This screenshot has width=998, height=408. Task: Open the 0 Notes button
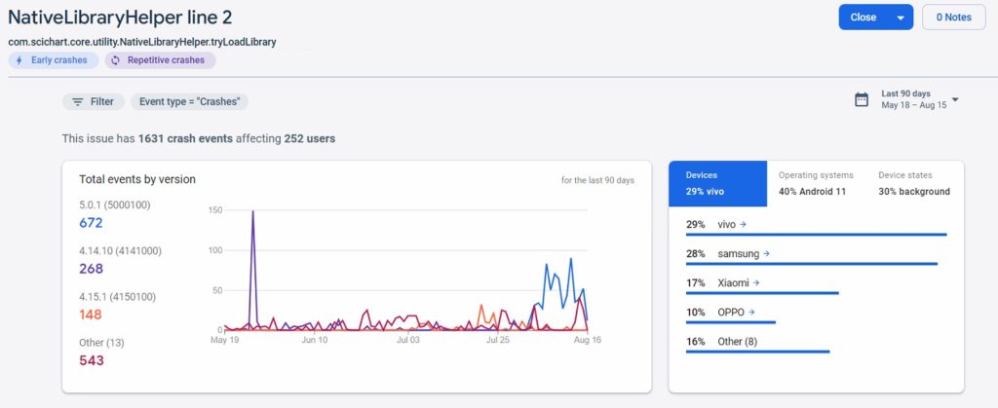pyautogui.click(x=953, y=18)
